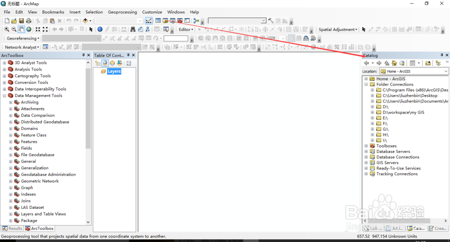Select the Layers data frame
Screen dimensions: 450x242
point(114,71)
